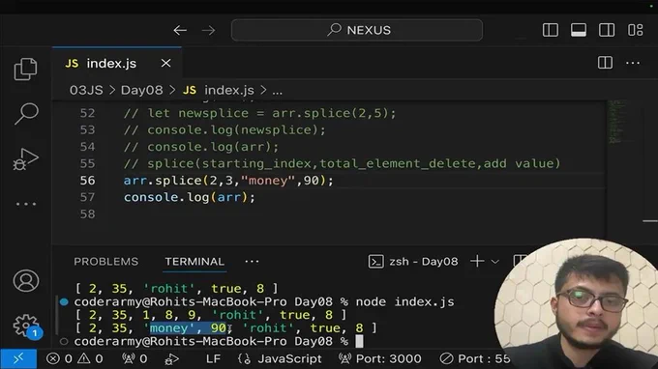Screen dimensions: 658x369
Task: Open editor more actions menu
Action: point(633,63)
